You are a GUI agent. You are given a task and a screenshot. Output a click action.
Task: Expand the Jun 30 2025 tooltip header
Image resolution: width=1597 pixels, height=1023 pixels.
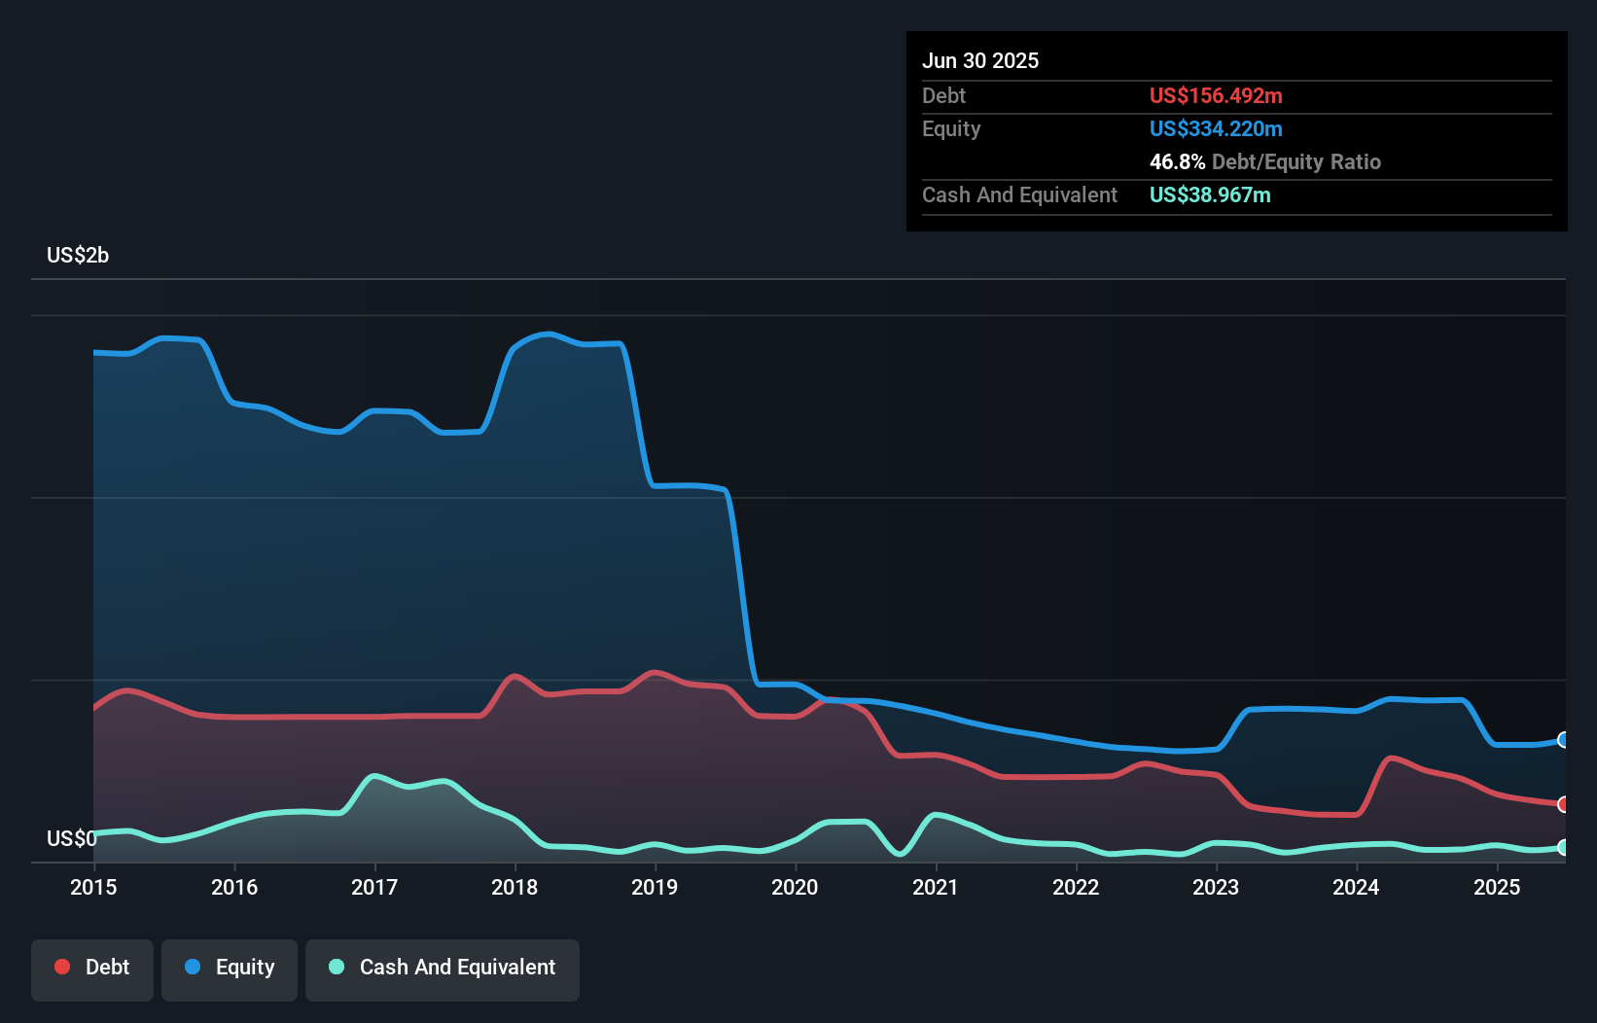[x=980, y=60]
